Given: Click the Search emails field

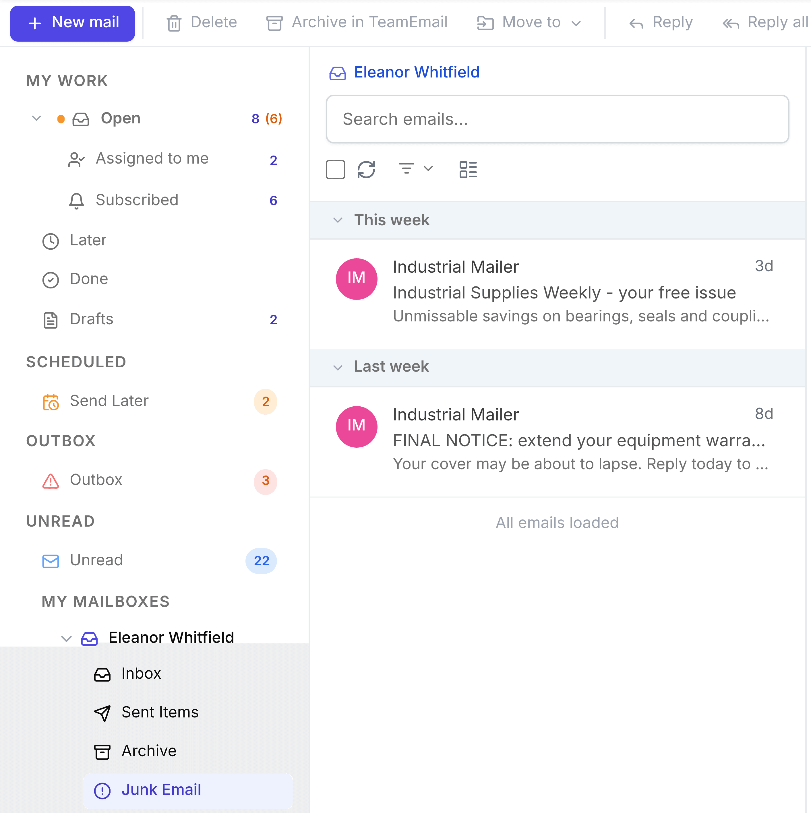Looking at the screenshot, I should tap(557, 119).
